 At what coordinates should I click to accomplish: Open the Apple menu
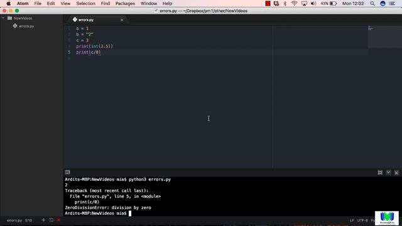click(8, 3)
